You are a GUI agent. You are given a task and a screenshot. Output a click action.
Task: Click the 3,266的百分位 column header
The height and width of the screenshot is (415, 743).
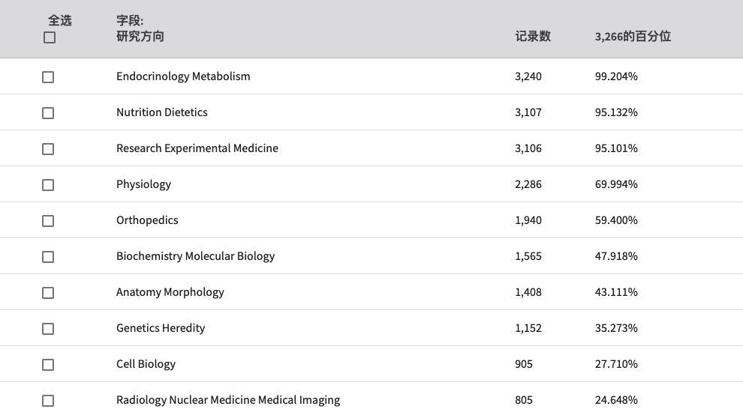(633, 37)
